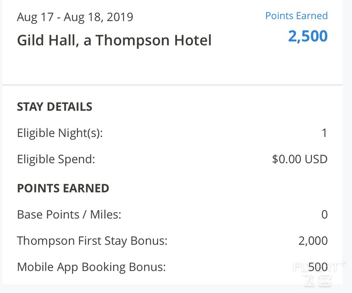The height and width of the screenshot is (293, 352).
Task: Select the Thompson First Stay Bonus label
Action: click(92, 241)
